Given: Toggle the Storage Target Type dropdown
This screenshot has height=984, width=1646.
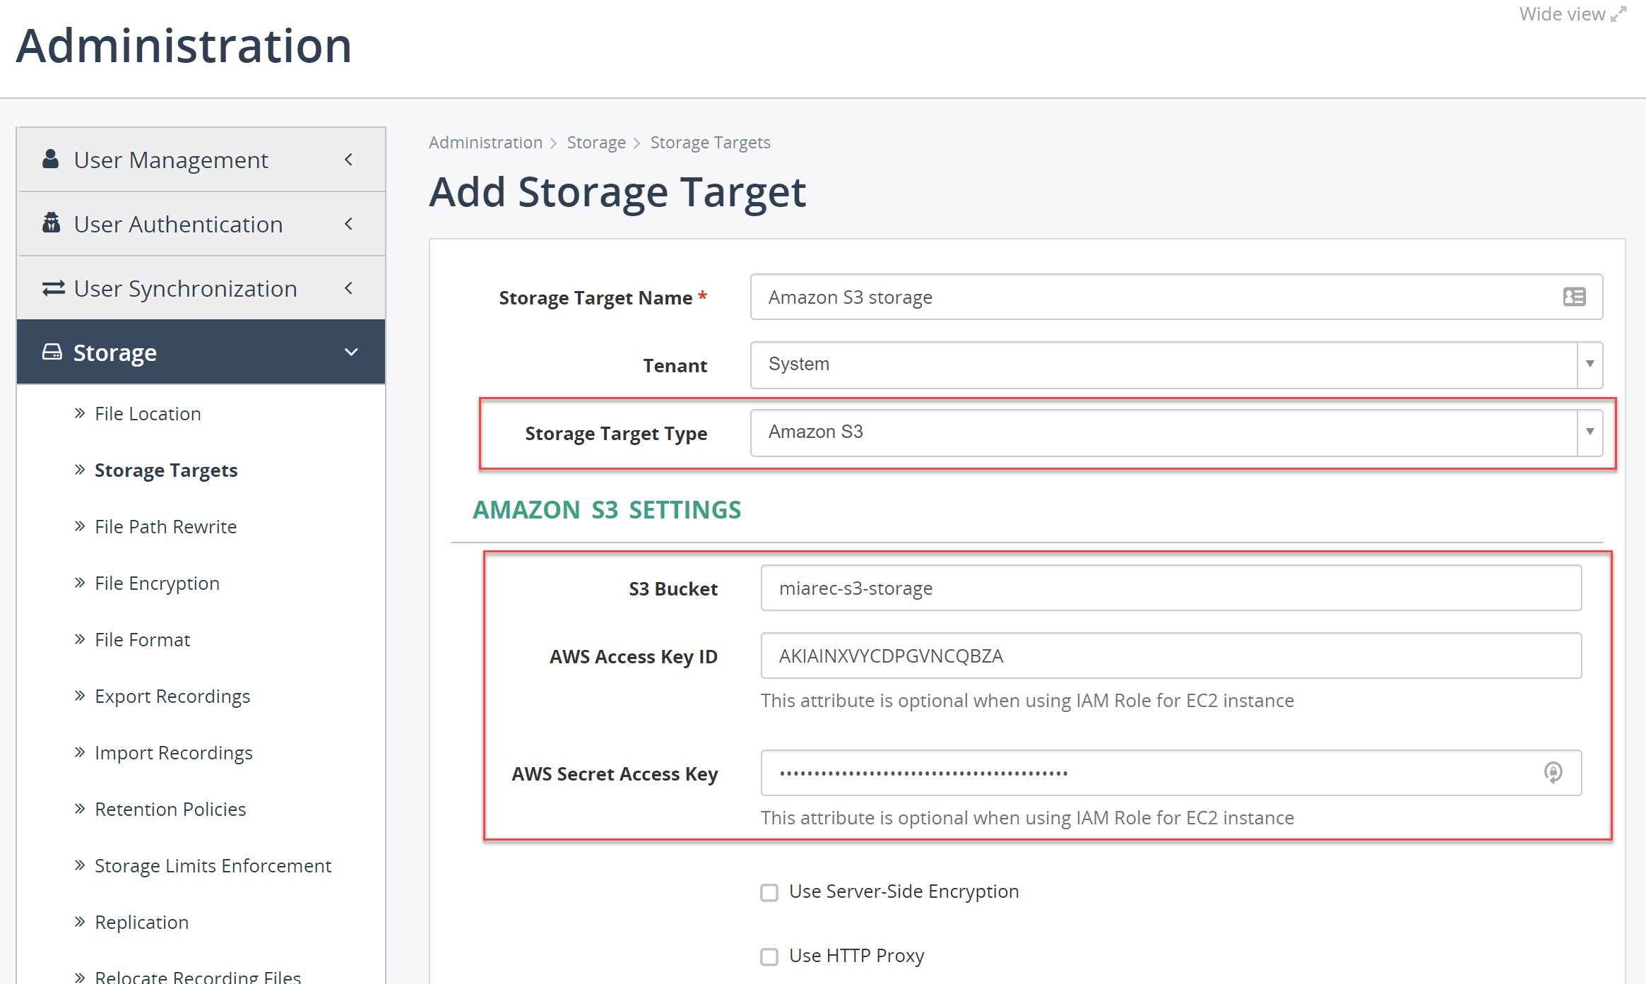Looking at the screenshot, I should [x=1589, y=431].
